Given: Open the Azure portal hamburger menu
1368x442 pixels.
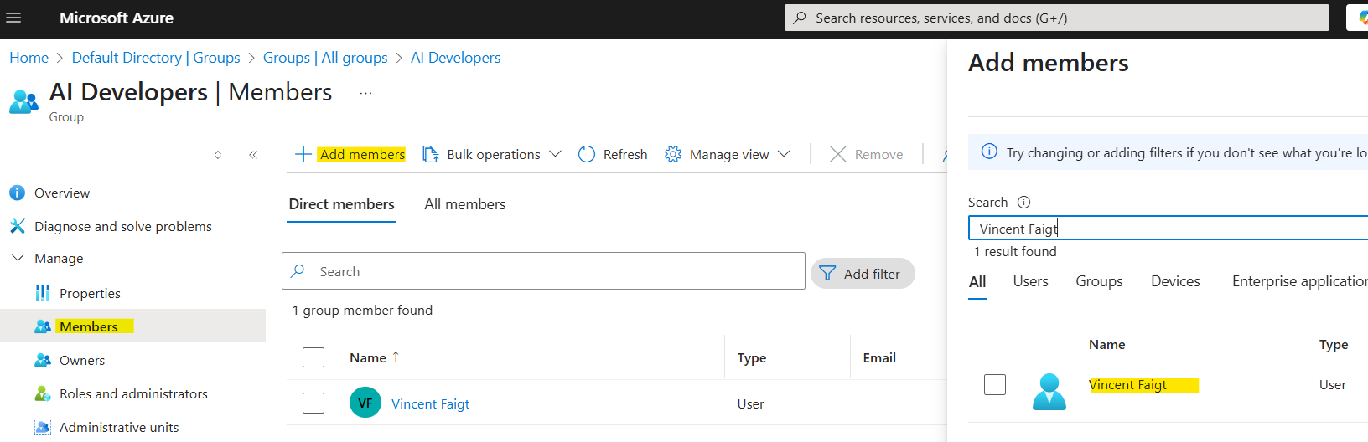Looking at the screenshot, I should pyautogui.click(x=13, y=18).
